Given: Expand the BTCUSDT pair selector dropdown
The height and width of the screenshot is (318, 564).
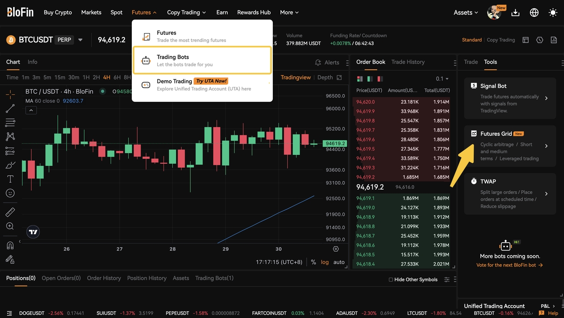Looking at the screenshot, I should pyautogui.click(x=80, y=40).
